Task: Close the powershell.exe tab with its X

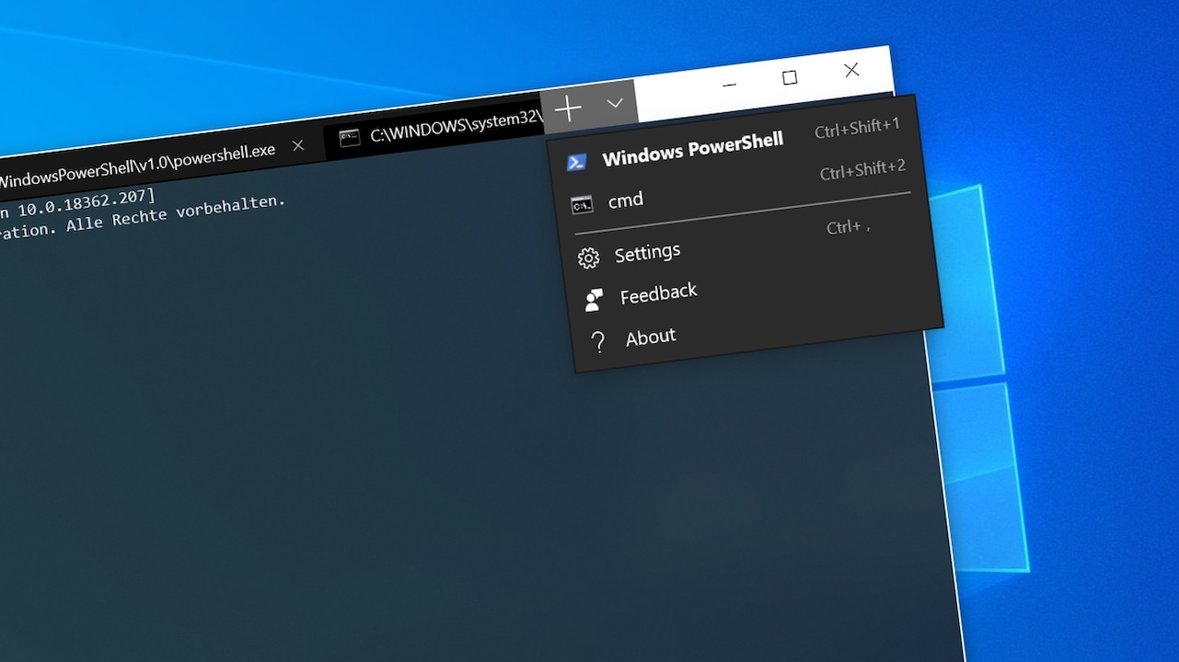Action: [x=297, y=145]
